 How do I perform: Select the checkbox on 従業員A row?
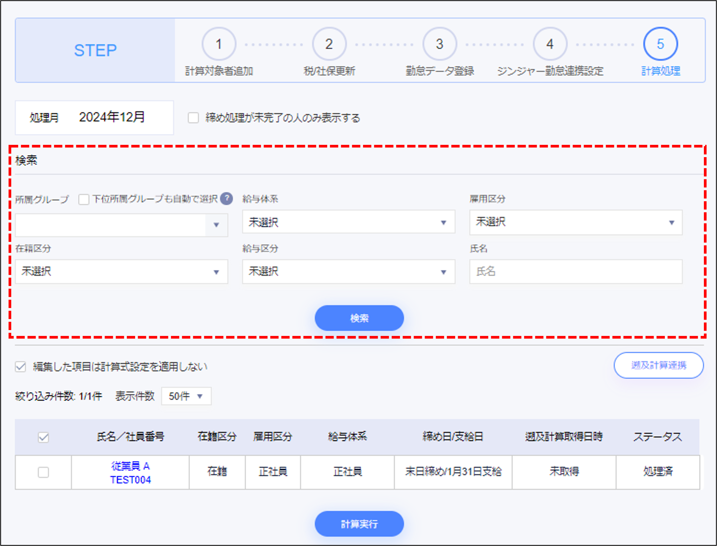(x=43, y=472)
